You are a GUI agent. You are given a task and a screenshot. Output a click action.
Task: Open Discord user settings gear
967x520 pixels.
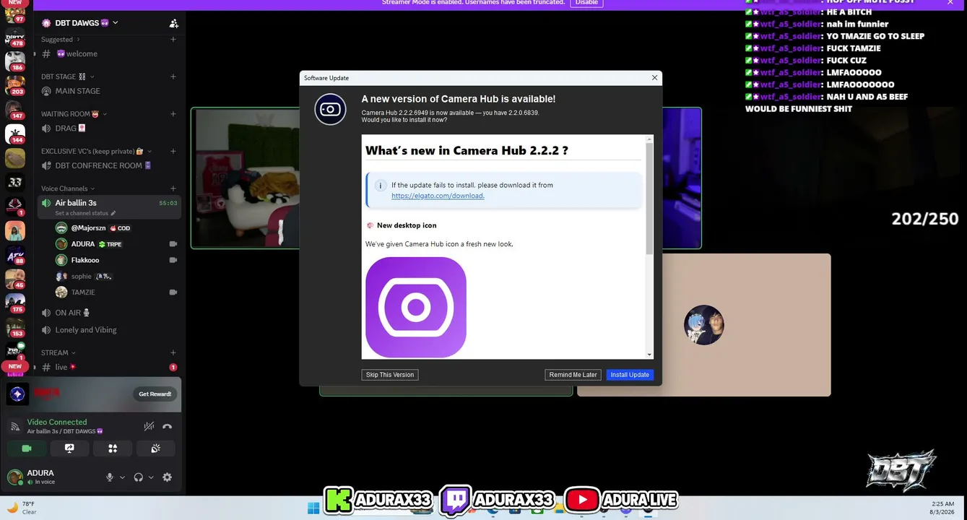168,477
